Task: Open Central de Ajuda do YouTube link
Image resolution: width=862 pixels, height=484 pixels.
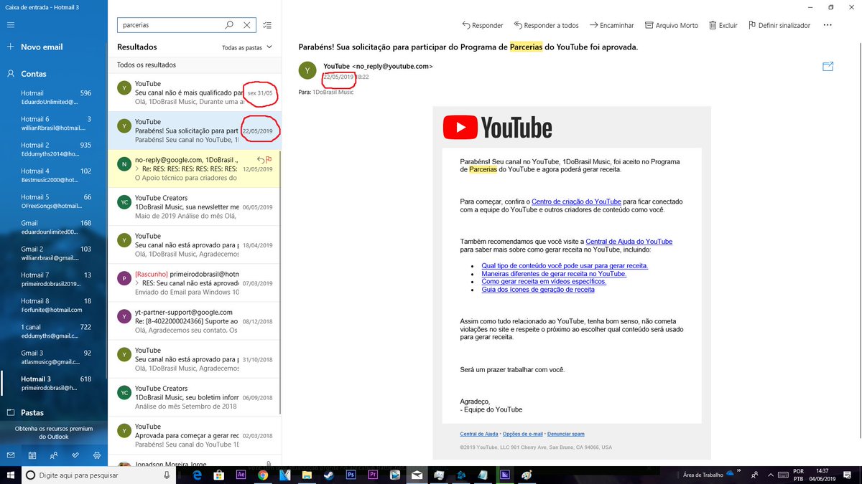Action: (629, 242)
